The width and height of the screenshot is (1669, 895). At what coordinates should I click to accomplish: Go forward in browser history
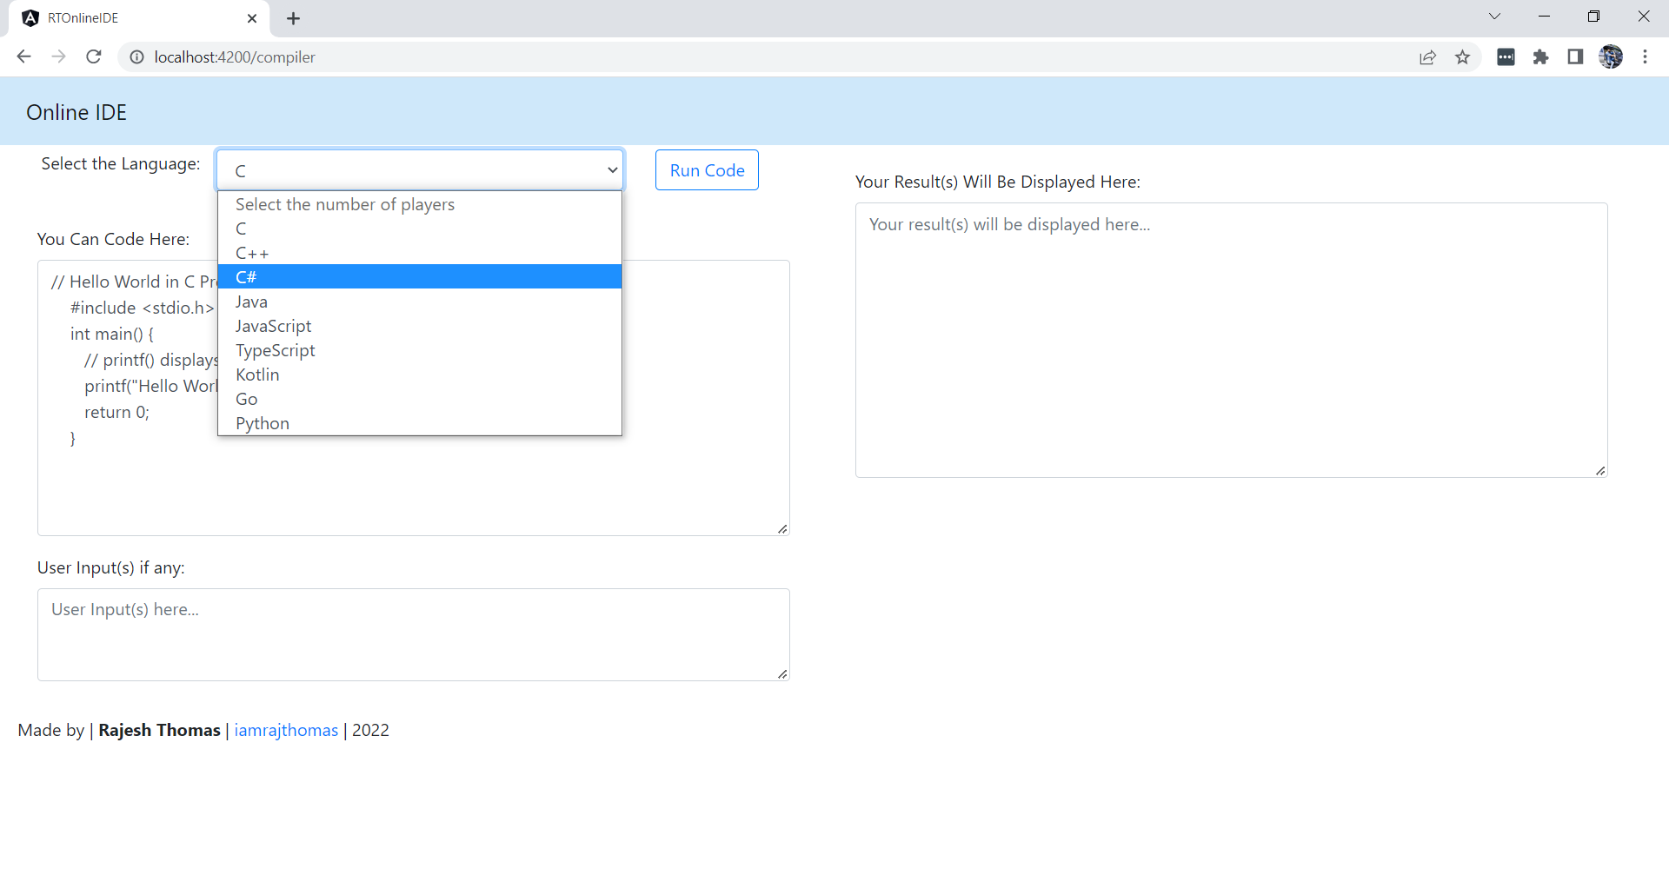[x=58, y=56]
